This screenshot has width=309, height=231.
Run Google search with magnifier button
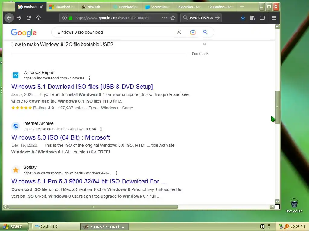205,32
